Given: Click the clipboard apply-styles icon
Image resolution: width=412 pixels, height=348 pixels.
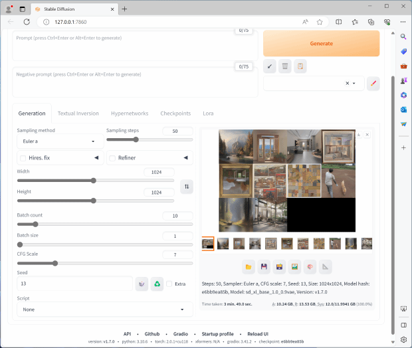Looking at the screenshot, I should coord(300,66).
